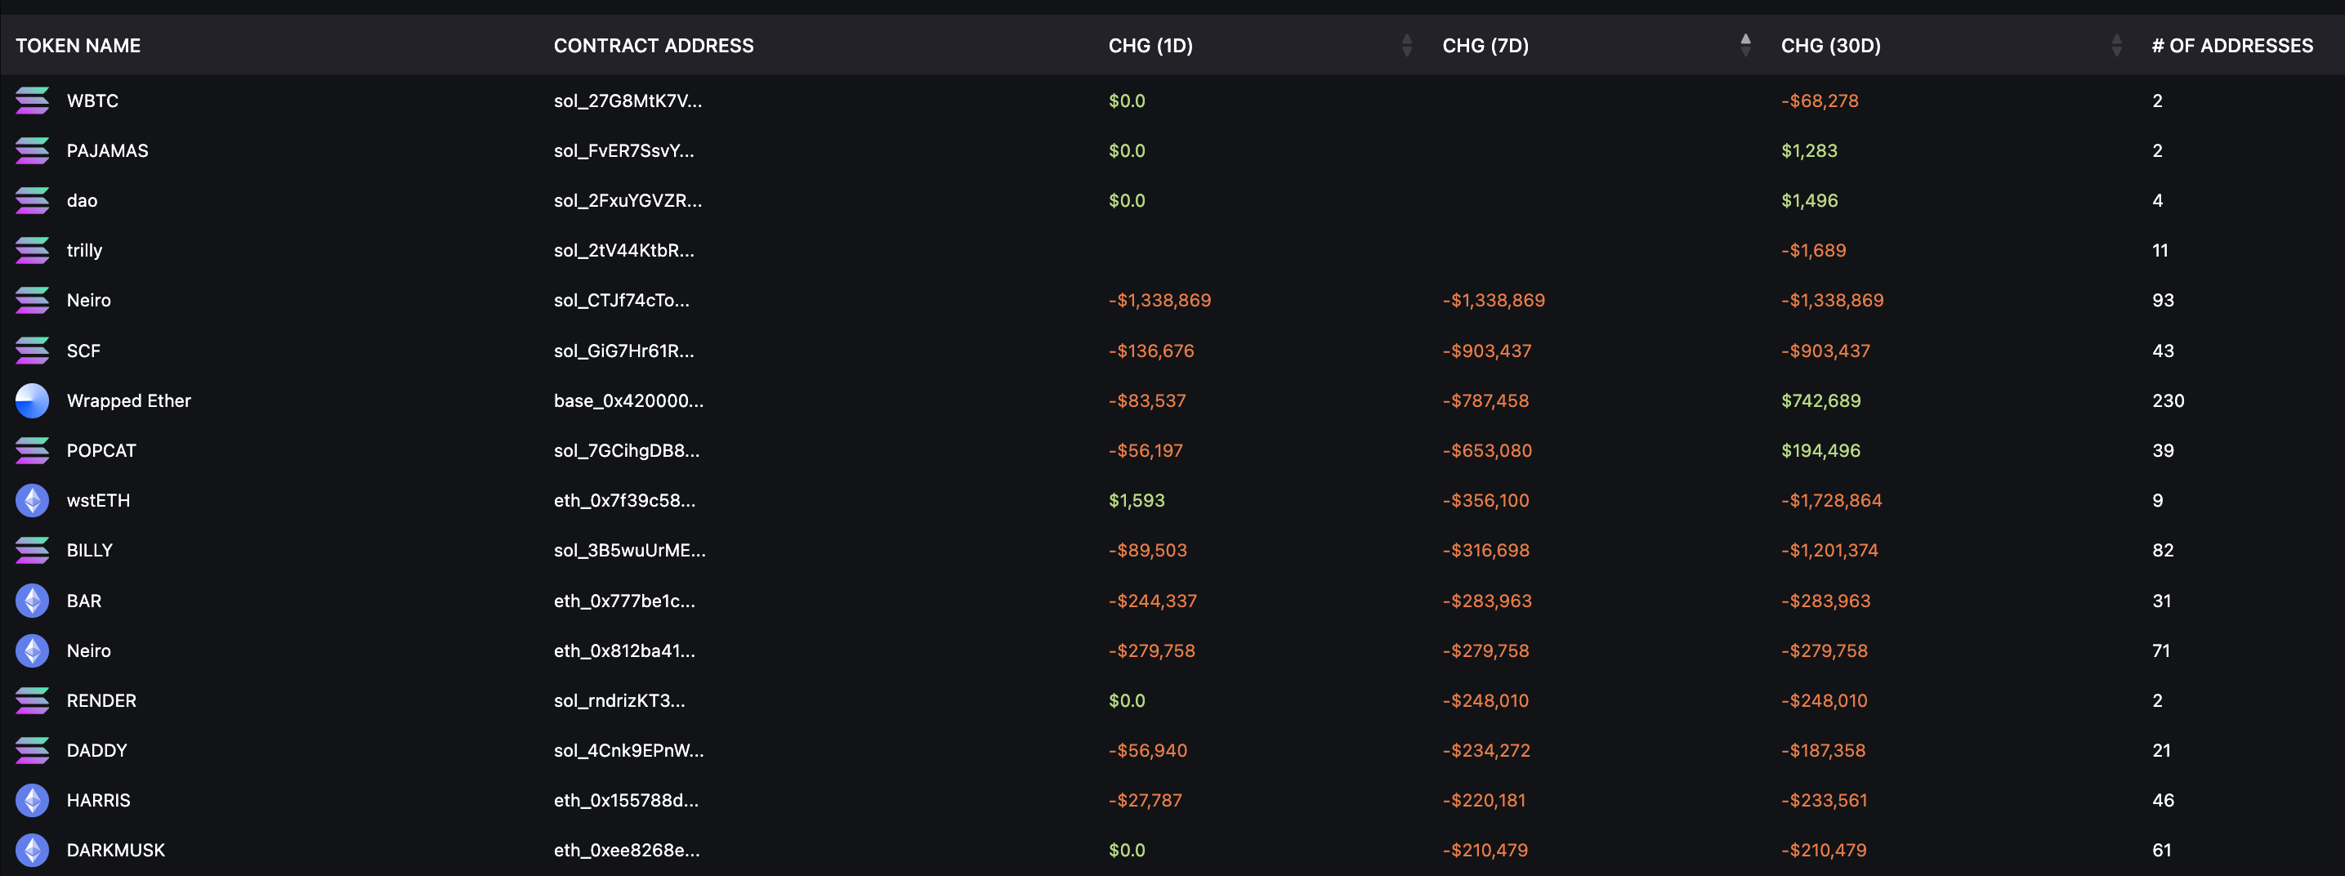Open the HARRIS token name
This screenshot has width=2345, height=876.
pos(98,801)
